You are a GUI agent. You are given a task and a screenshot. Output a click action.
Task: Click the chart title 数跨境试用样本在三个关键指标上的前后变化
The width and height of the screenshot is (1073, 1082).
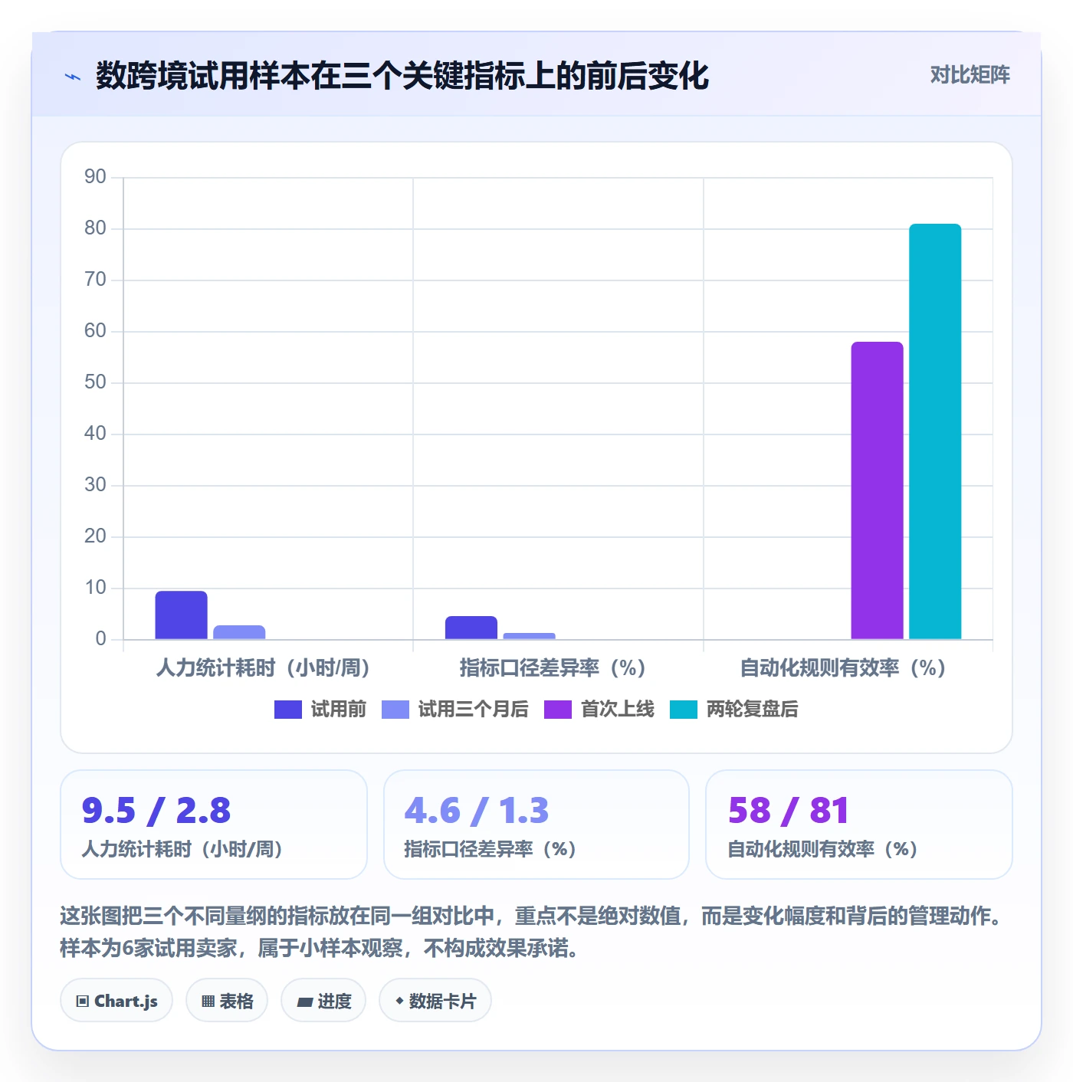[x=402, y=76]
